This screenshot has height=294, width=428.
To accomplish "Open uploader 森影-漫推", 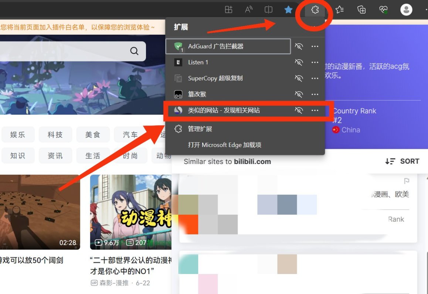I will click(114, 283).
